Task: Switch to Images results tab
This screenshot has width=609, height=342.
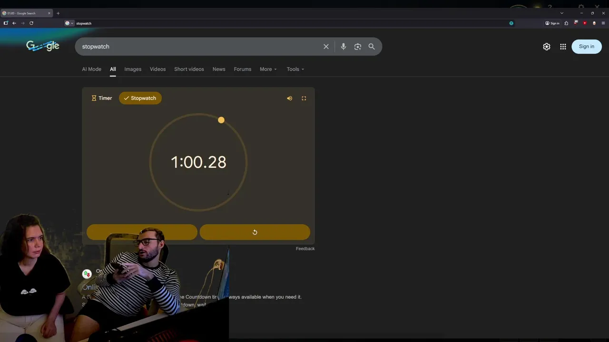Action: point(133,69)
